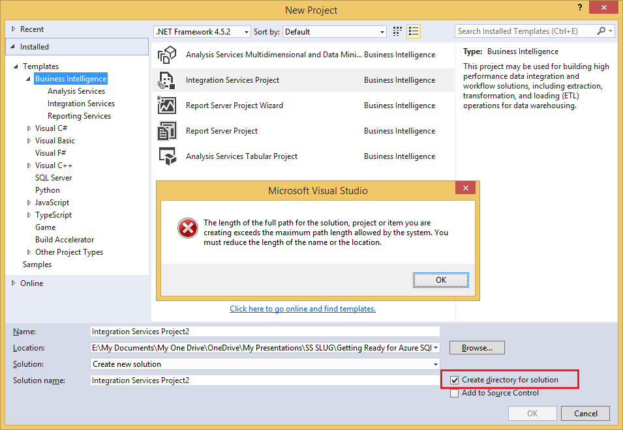Click link to find templates online
The image size is (623, 430).
pos(302,309)
